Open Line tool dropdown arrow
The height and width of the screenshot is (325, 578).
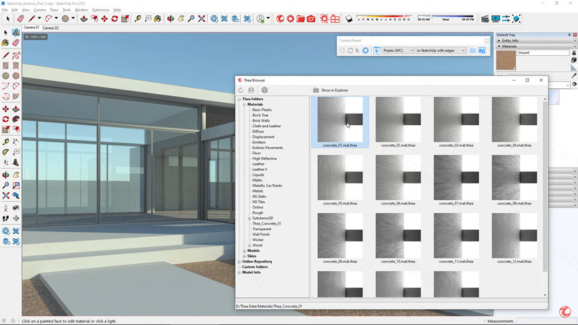(x=39, y=18)
